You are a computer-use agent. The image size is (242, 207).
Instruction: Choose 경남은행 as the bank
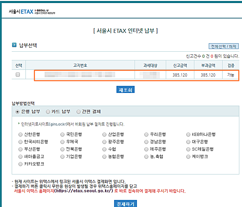point(146,142)
